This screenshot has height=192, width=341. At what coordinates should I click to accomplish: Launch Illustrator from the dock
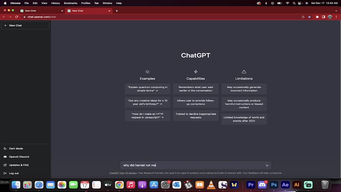(x=297, y=185)
